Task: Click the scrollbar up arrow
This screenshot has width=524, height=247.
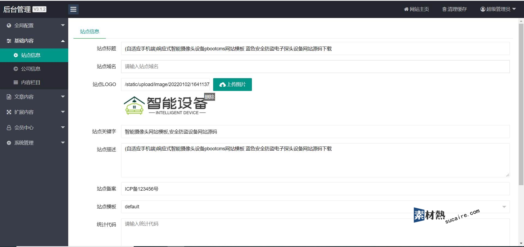Action: [x=521, y=21]
